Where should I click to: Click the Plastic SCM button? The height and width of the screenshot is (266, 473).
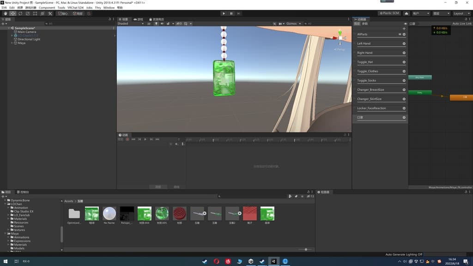389,13
